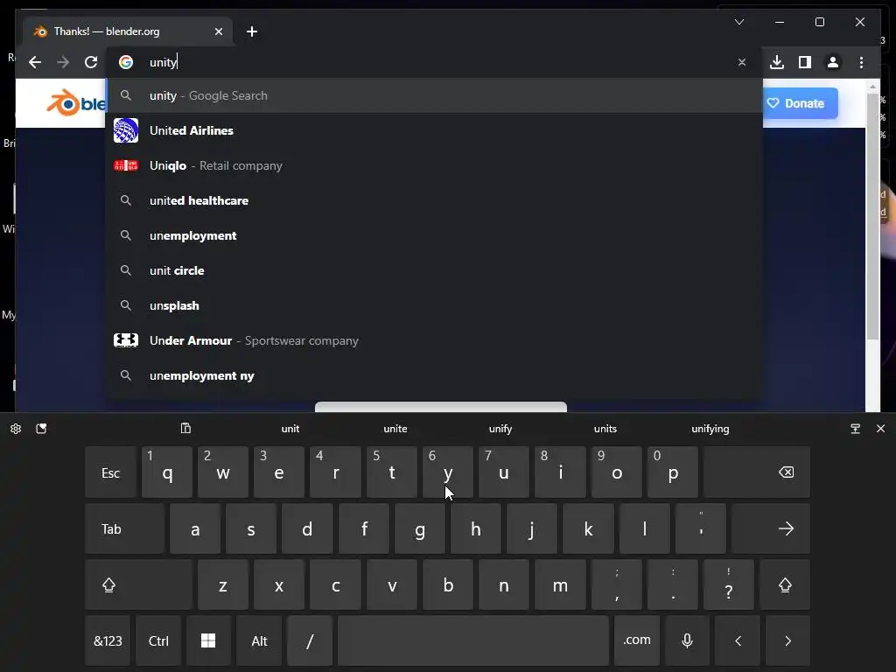Tap the Windows logo key
This screenshot has height=672, width=896.
pyautogui.click(x=208, y=640)
